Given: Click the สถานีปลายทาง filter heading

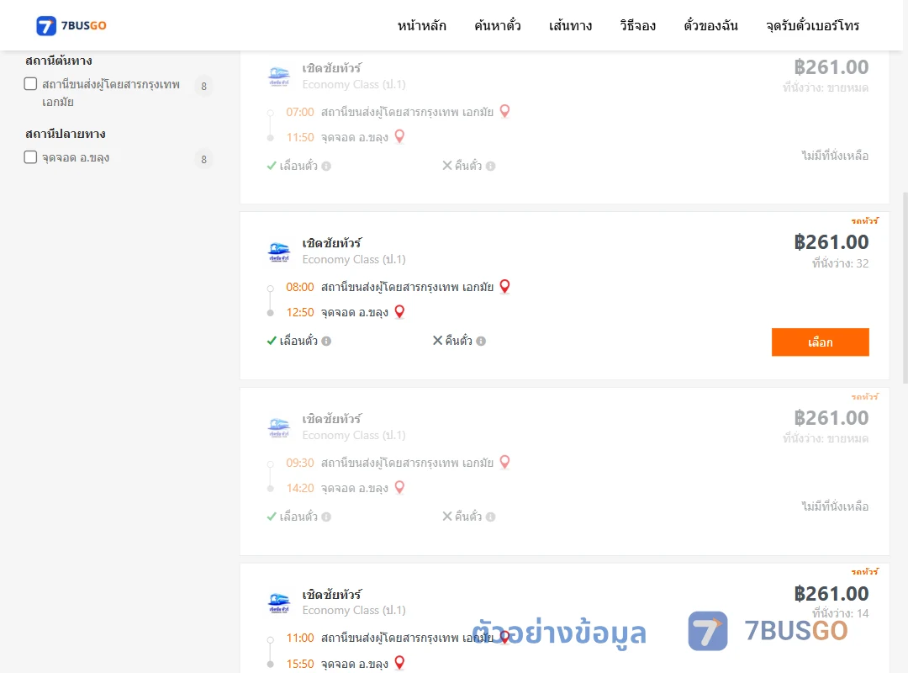Looking at the screenshot, I should click(x=66, y=134).
